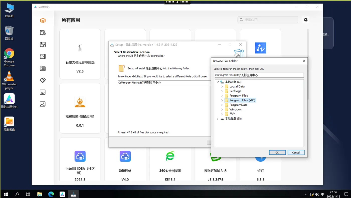Open 无影云盘 desktop shortcut
The image size is (351, 198).
coord(9,124)
